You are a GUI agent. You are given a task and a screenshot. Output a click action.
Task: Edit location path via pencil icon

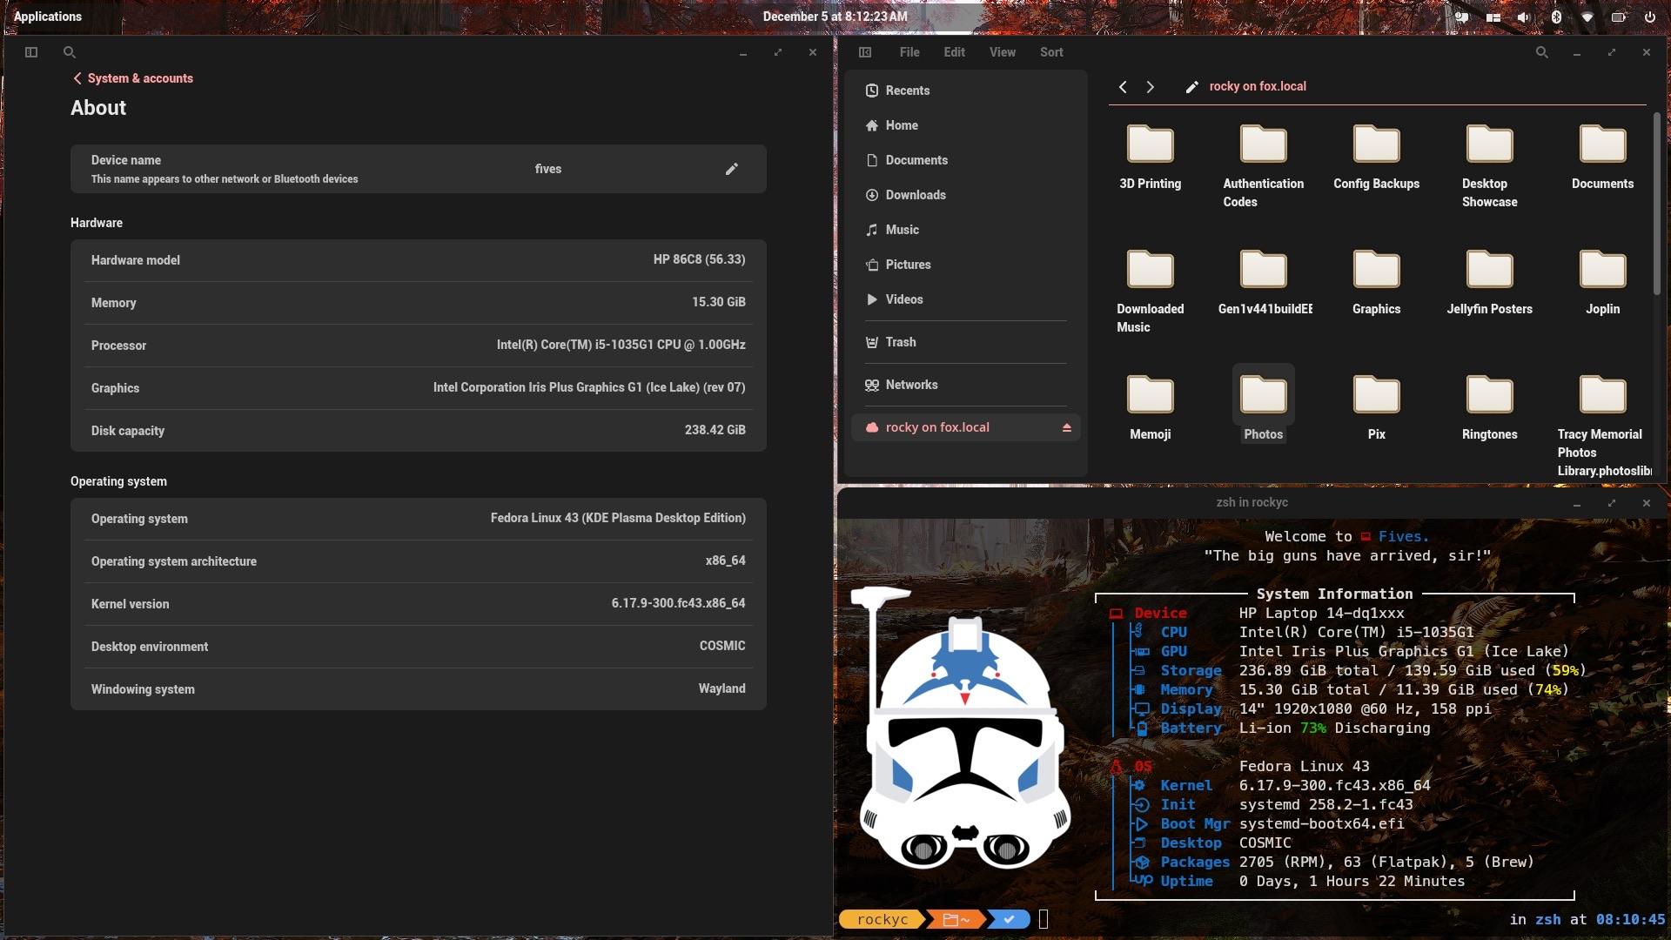1191,87
